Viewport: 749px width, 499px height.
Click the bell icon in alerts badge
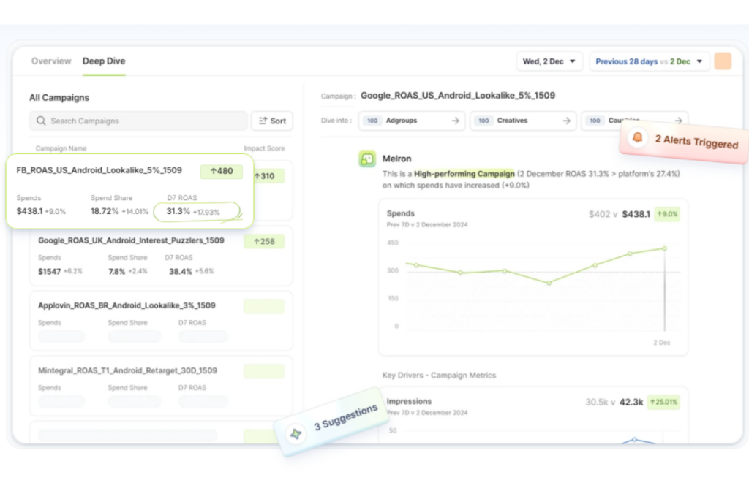(x=637, y=138)
